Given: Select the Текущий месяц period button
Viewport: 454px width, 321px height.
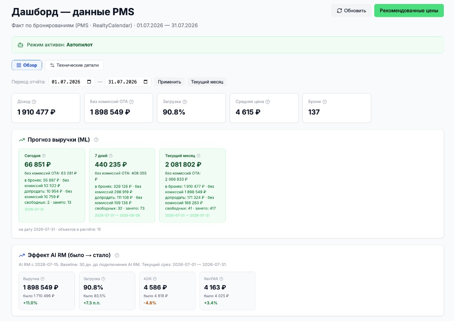Looking at the screenshot, I should point(207,82).
